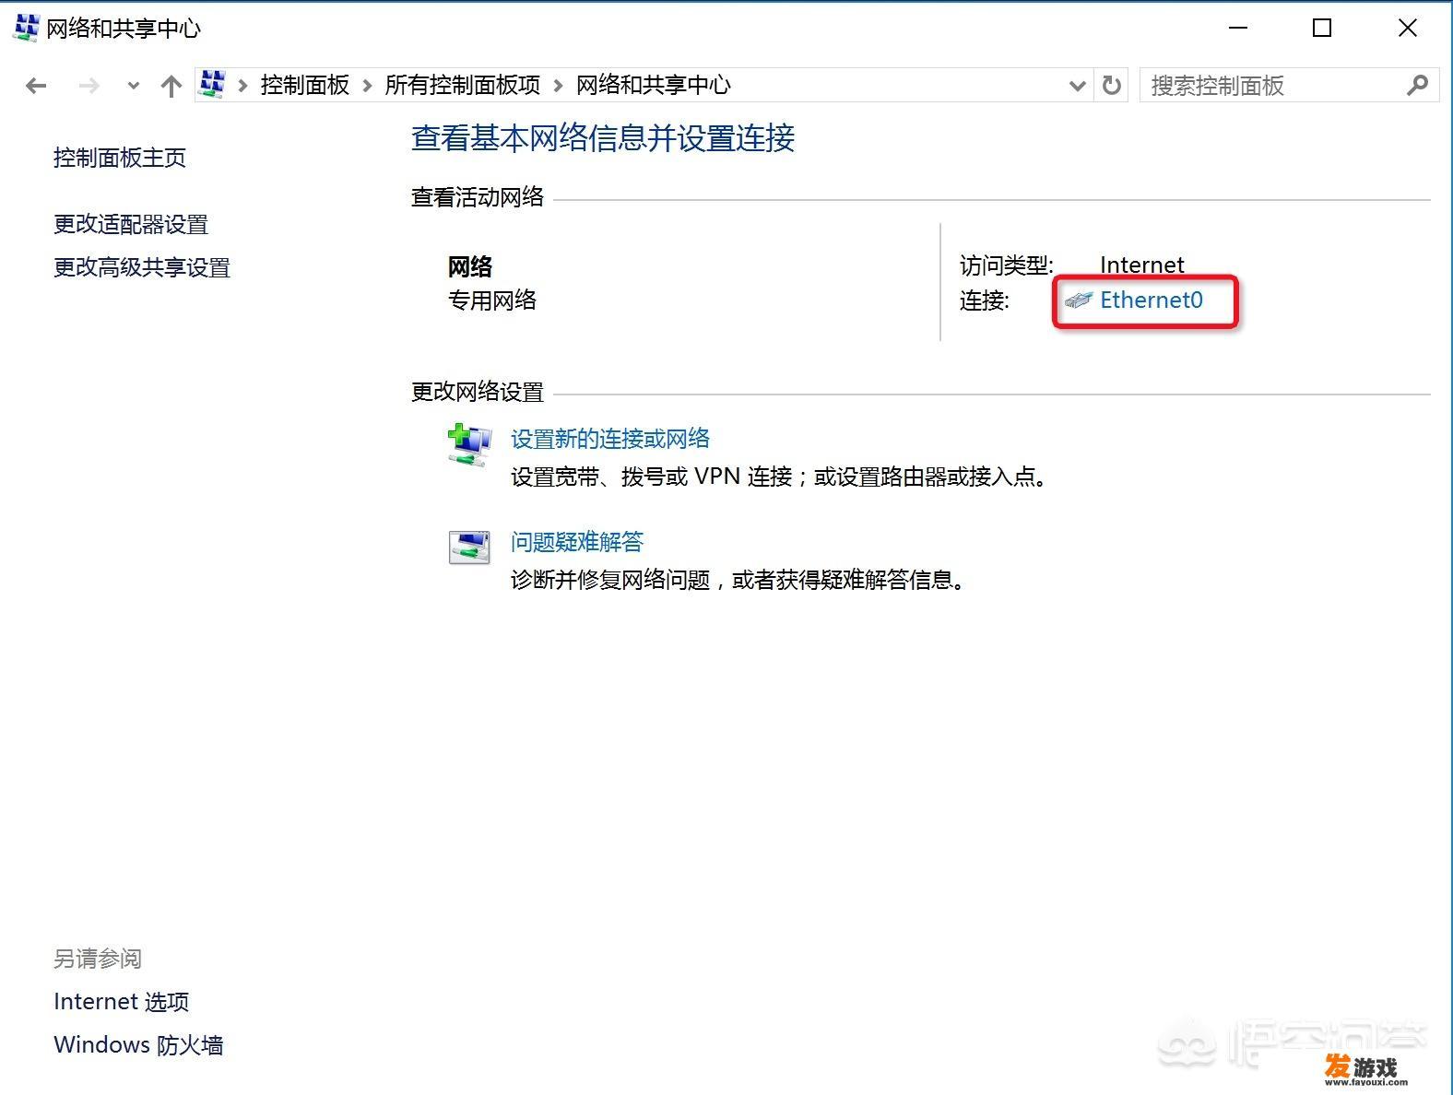1453x1095 pixels.
Task: Go back with the left arrow
Action: tap(36, 86)
